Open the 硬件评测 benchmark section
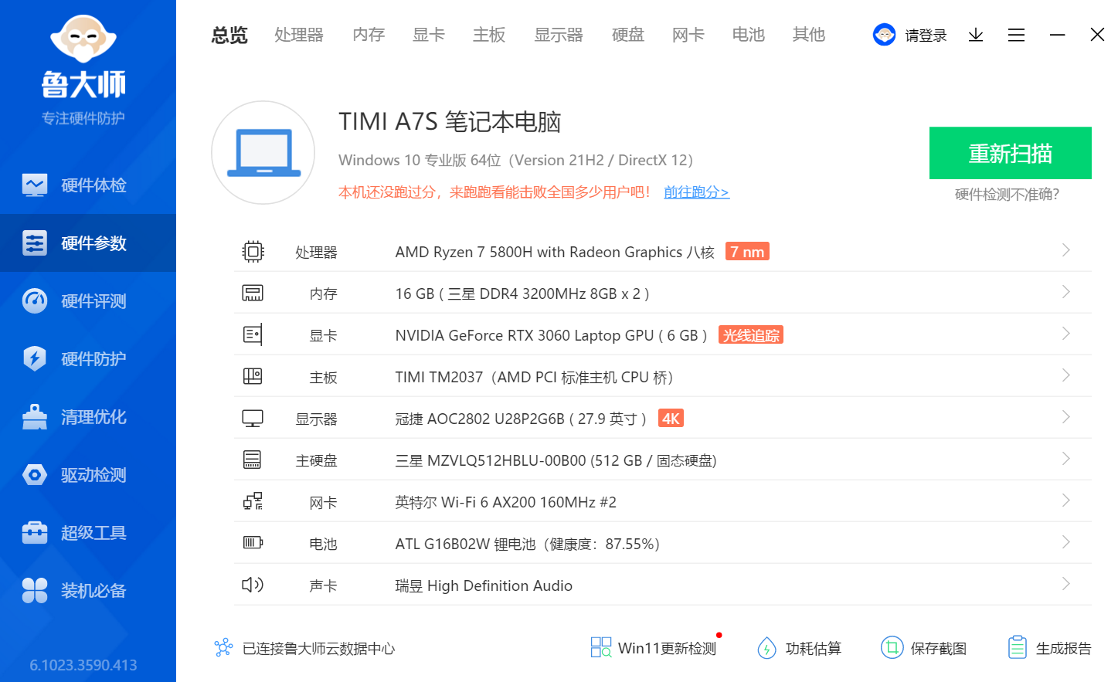Screen dimensions: 1118x682 88,301
